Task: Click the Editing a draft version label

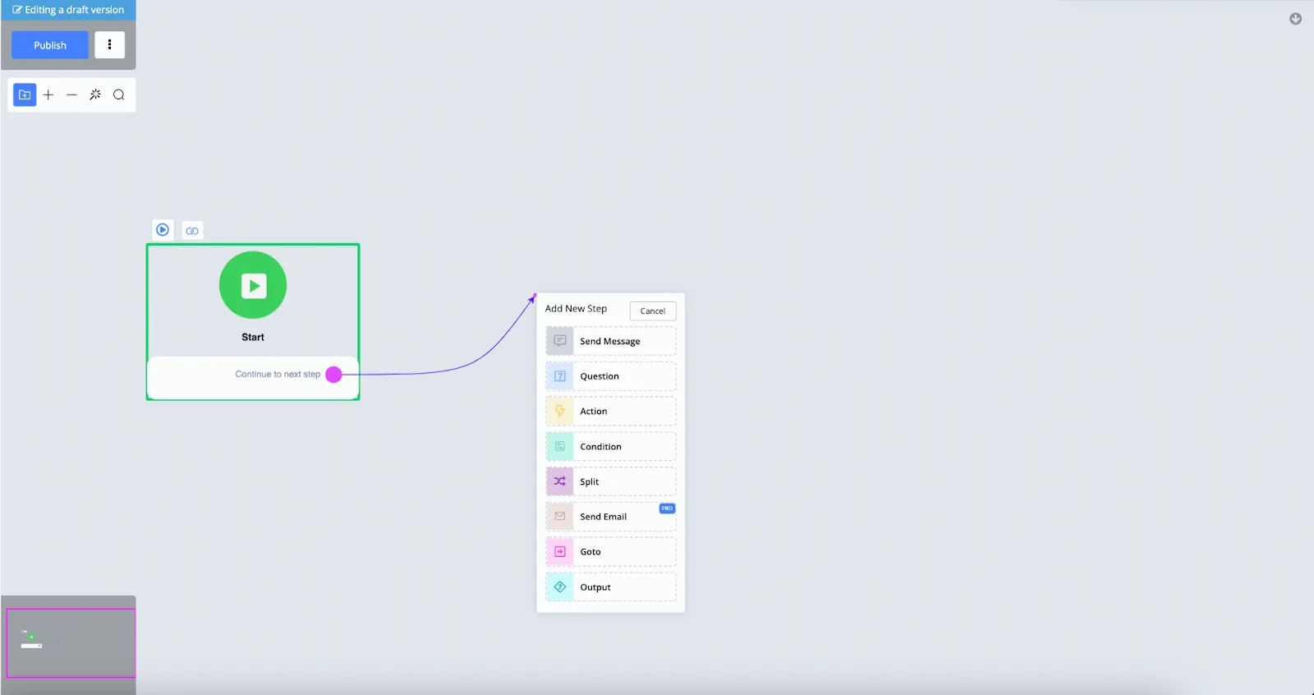Action: (x=68, y=10)
